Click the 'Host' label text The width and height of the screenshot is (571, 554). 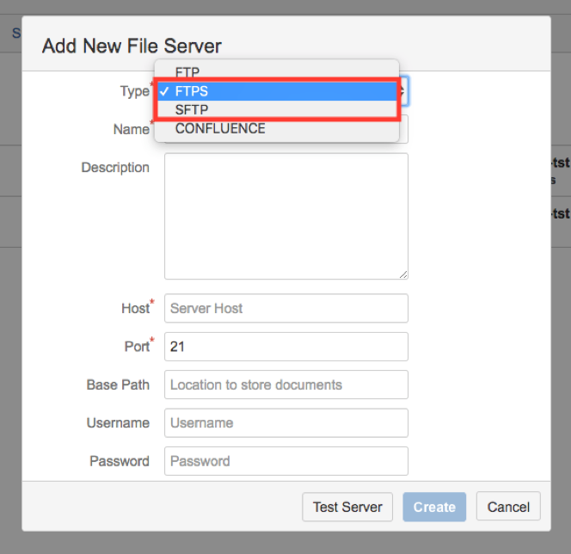(135, 309)
